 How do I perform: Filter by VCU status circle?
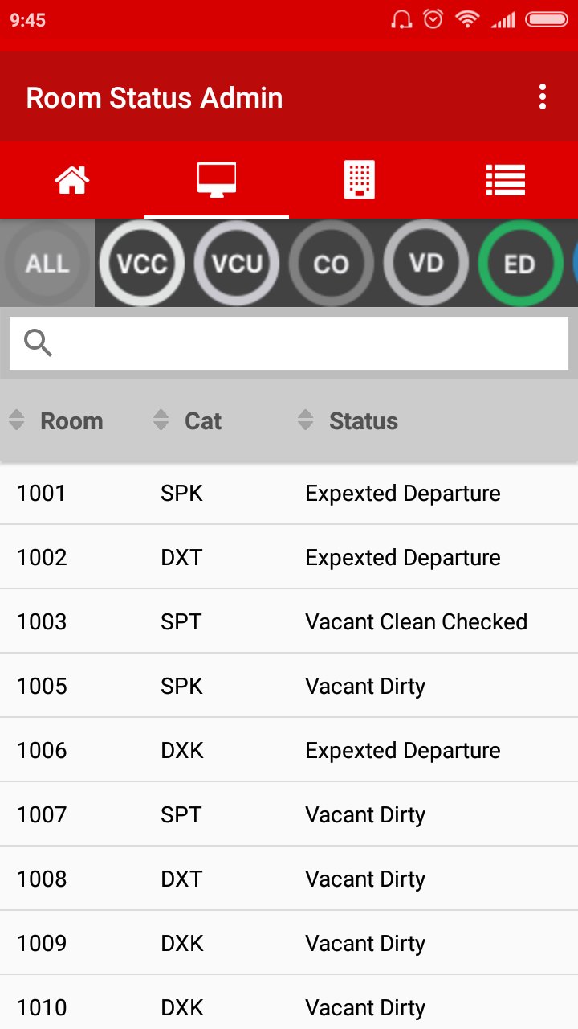click(237, 263)
